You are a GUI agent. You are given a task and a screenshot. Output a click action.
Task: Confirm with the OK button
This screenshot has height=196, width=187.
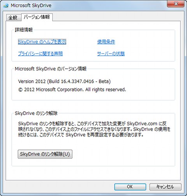(130, 187)
